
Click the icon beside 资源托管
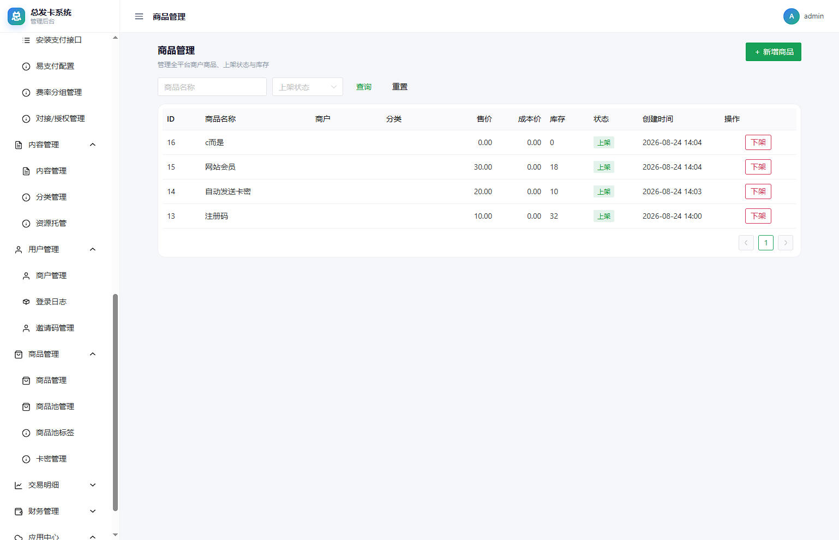(x=26, y=223)
